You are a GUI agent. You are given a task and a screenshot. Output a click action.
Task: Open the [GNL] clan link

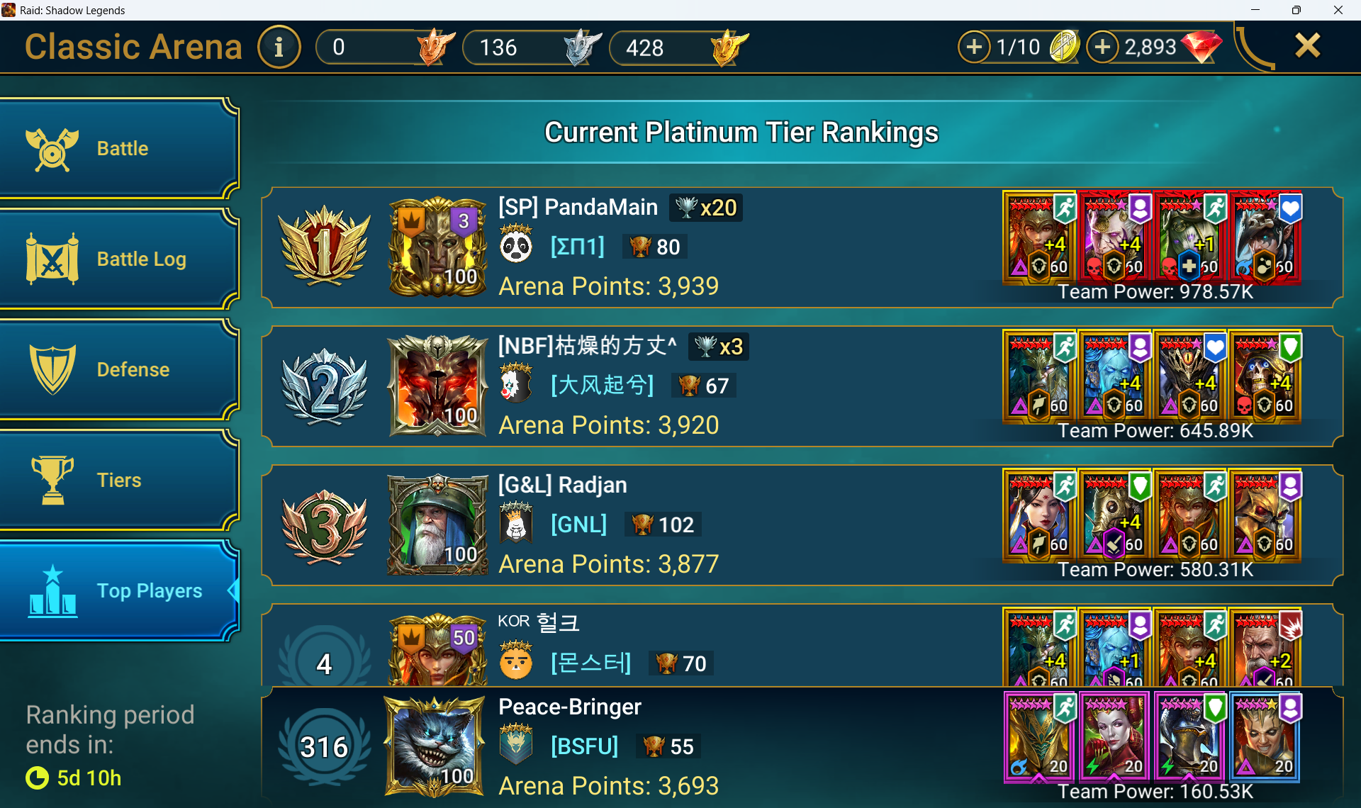click(x=578, y=524)
